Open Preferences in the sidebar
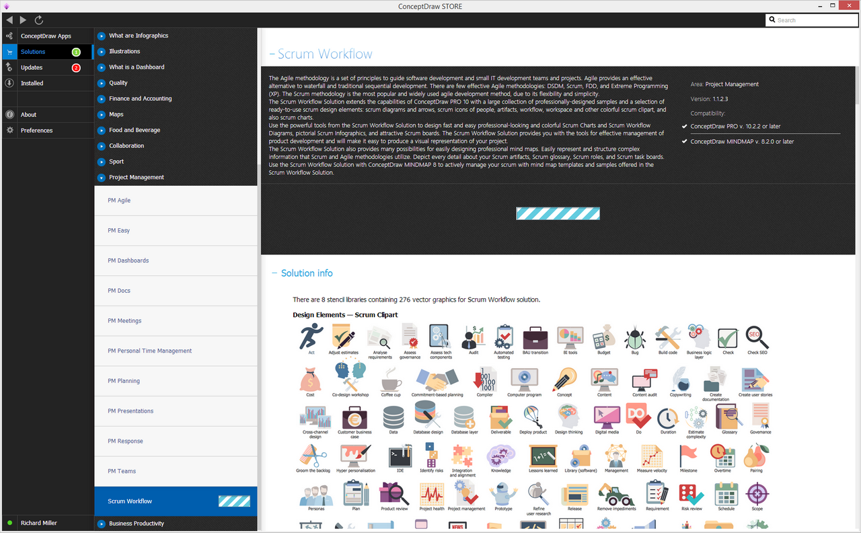861x533 pixels. tap(47, 131)
